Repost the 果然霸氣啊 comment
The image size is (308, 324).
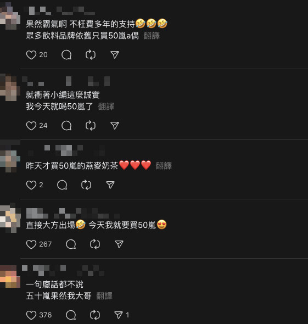pyautogui.click(x=91, y=55)
